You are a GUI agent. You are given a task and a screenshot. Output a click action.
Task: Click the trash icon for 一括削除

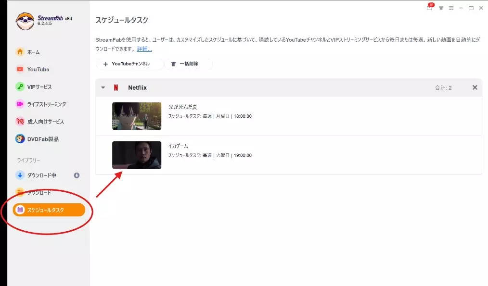pyautogui.click(x=174, y=64)
